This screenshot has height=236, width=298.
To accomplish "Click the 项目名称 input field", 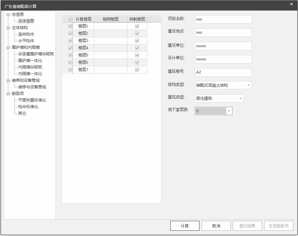I will (x=223, y=19).
